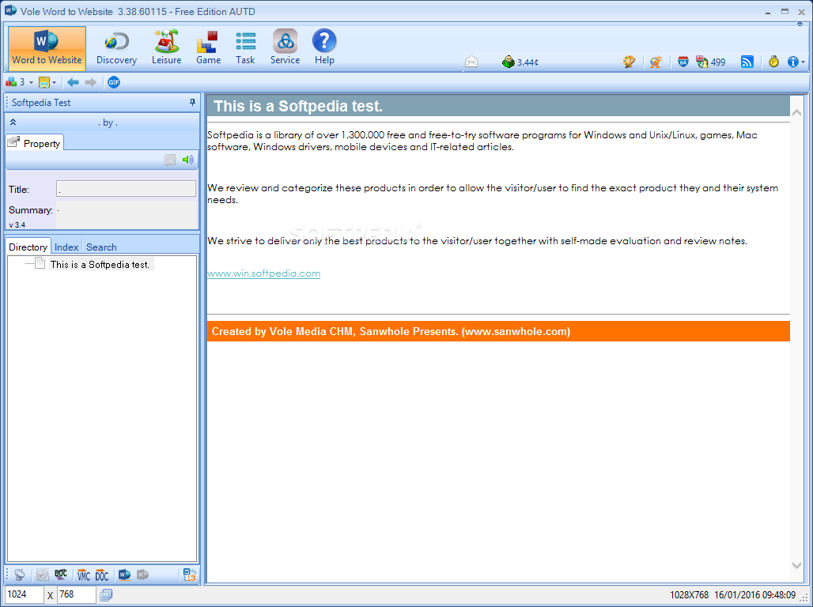Click scroll up arrow in content pane
813x607 pixels.
tap(797, 112)
